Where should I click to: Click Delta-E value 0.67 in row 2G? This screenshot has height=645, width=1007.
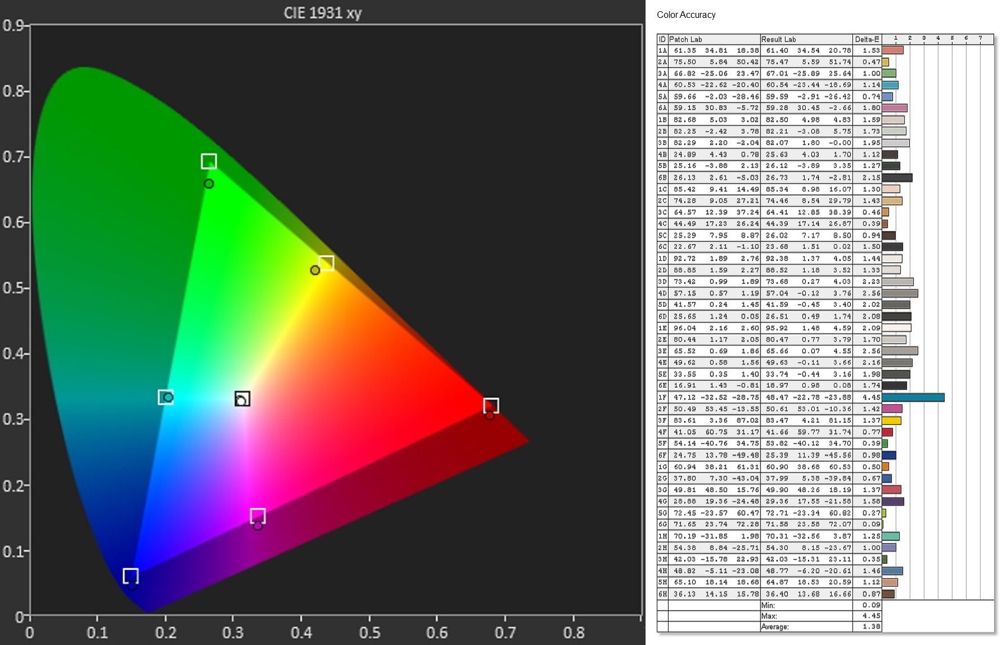click(871, 478)
